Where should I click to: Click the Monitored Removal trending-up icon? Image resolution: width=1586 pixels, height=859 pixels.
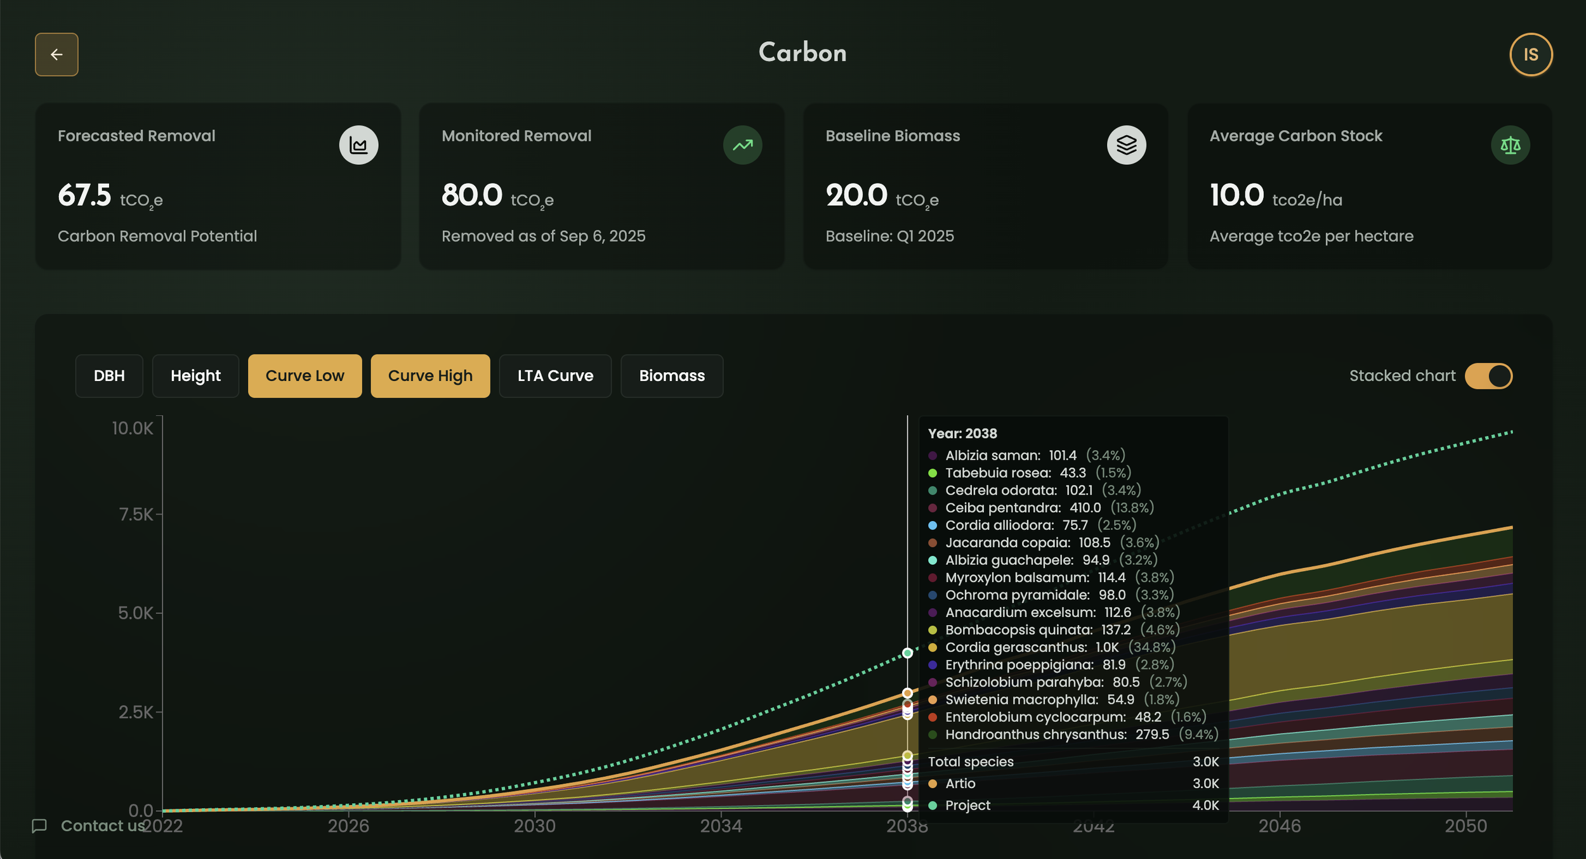point(742,145)
